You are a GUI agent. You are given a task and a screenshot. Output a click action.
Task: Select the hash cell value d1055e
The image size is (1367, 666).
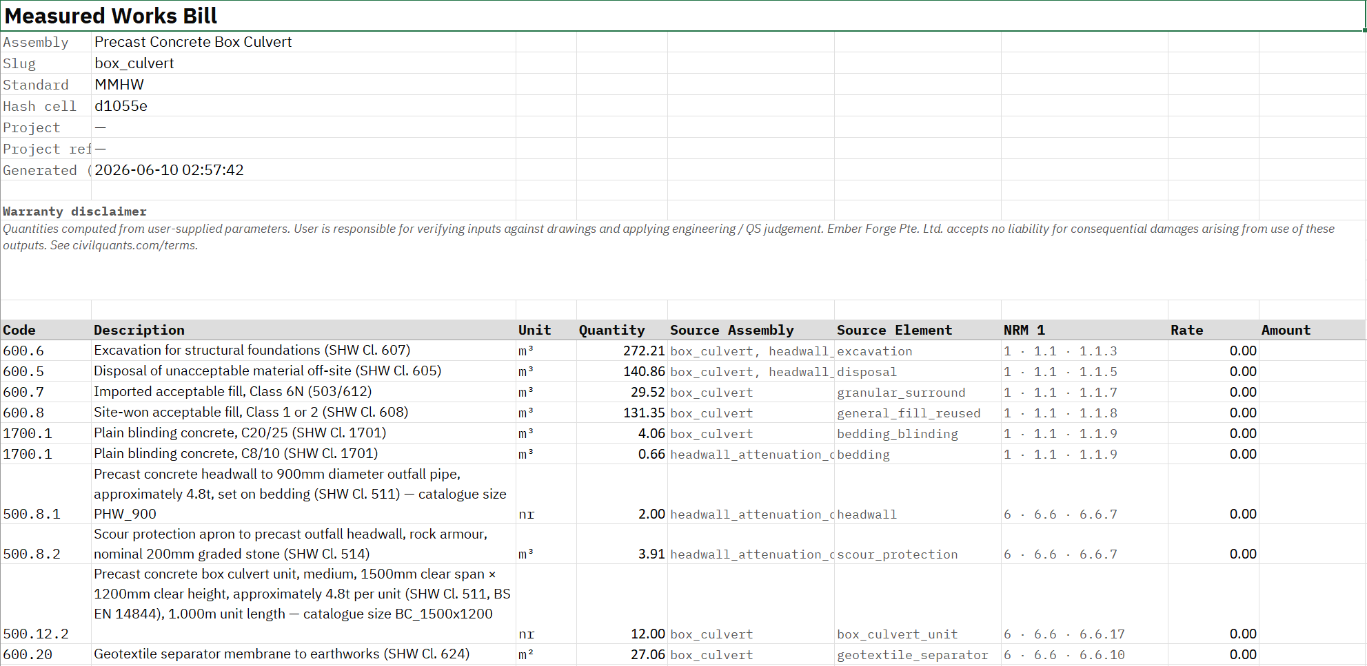pos(303,106)
